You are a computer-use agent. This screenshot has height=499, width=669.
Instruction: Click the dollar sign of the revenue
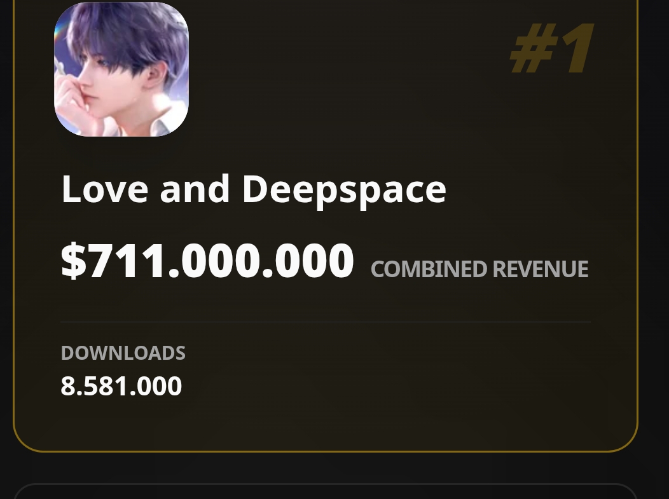[x=74, y=260]
